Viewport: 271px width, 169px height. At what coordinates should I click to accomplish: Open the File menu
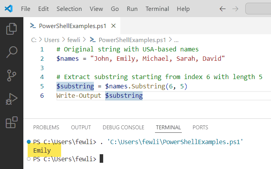26,9
